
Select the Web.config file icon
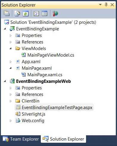[18, 120]
